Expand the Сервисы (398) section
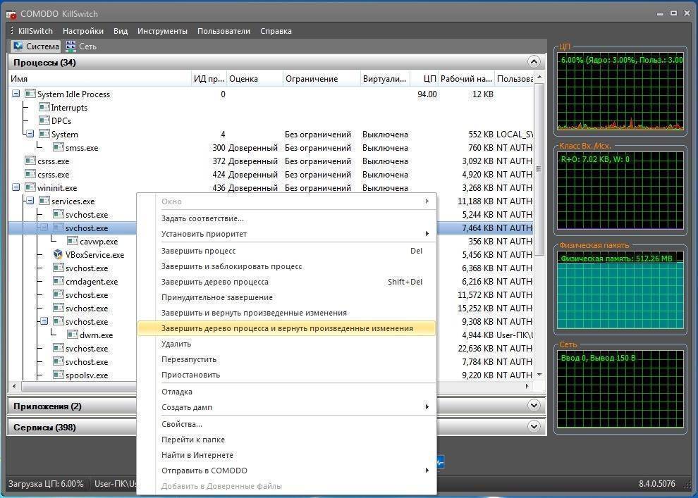 pos(534,427)
